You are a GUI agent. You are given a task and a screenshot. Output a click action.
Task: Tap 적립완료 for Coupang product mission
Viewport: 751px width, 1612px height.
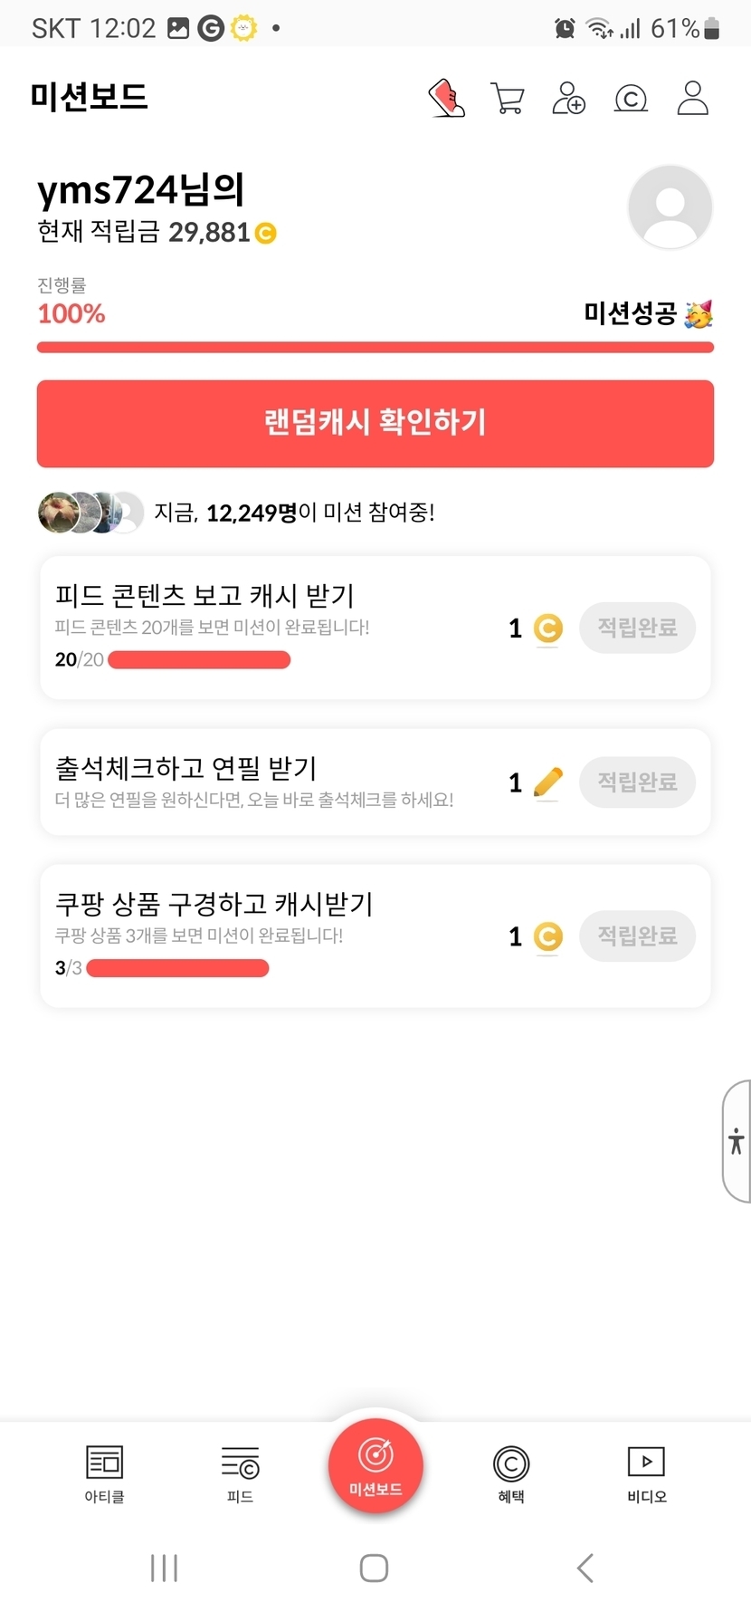click(x=637, y=936)
